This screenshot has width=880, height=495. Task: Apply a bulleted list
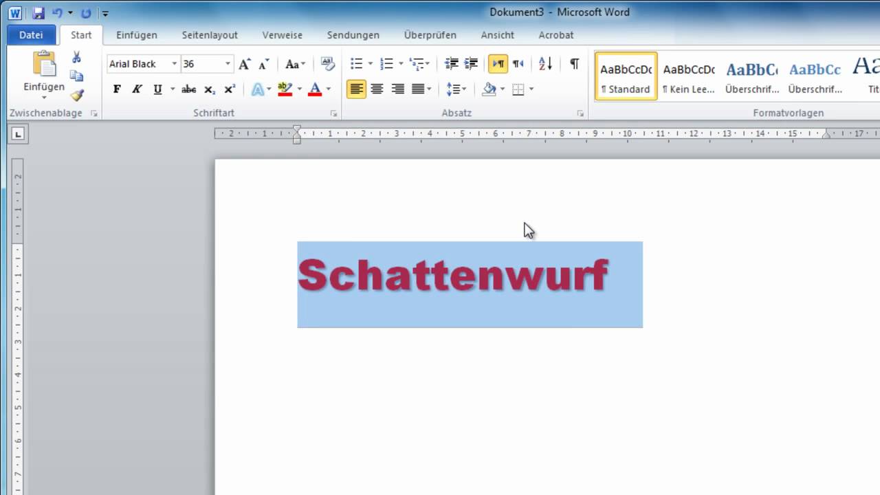[356, 64]
